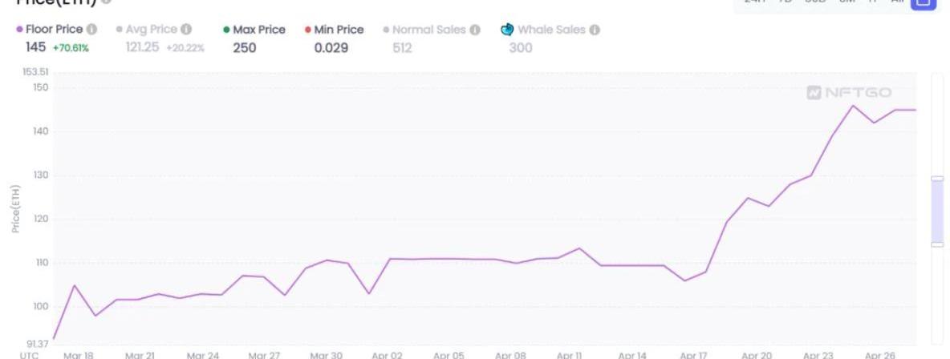Show the Avg Price series via legend label
950x359 pixels.
152,30
